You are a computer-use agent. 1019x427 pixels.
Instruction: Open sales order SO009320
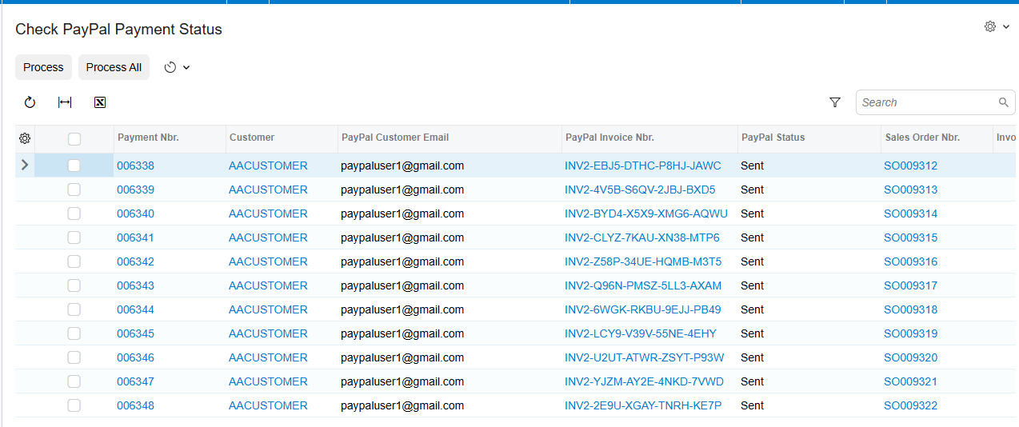coord(910,357)
